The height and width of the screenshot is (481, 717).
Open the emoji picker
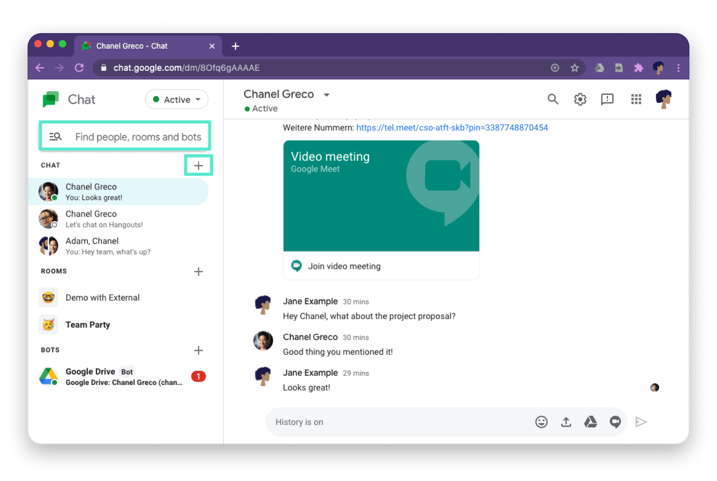(541, 422)
